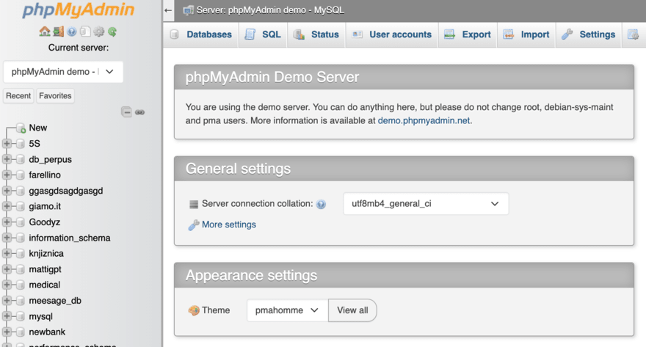
Task: Click the database icon beside mysql
Action: (21, 316)
